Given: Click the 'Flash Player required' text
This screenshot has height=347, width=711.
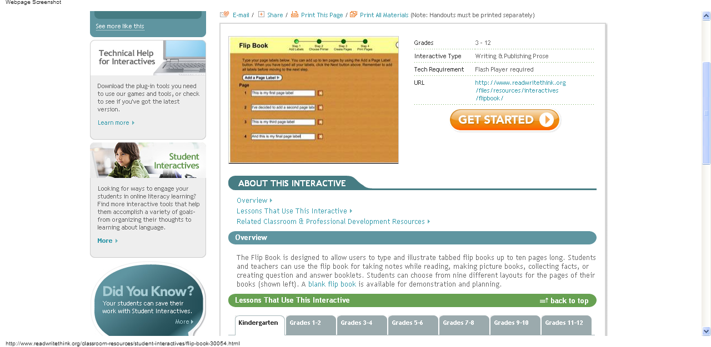Looking at the screenshot, I should (504, 69).
